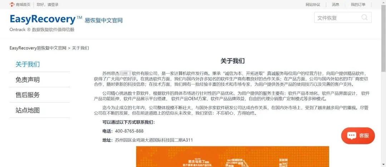Open 消息 in the top bar
This screenshot has width=386, height=167.
(335, 4)
